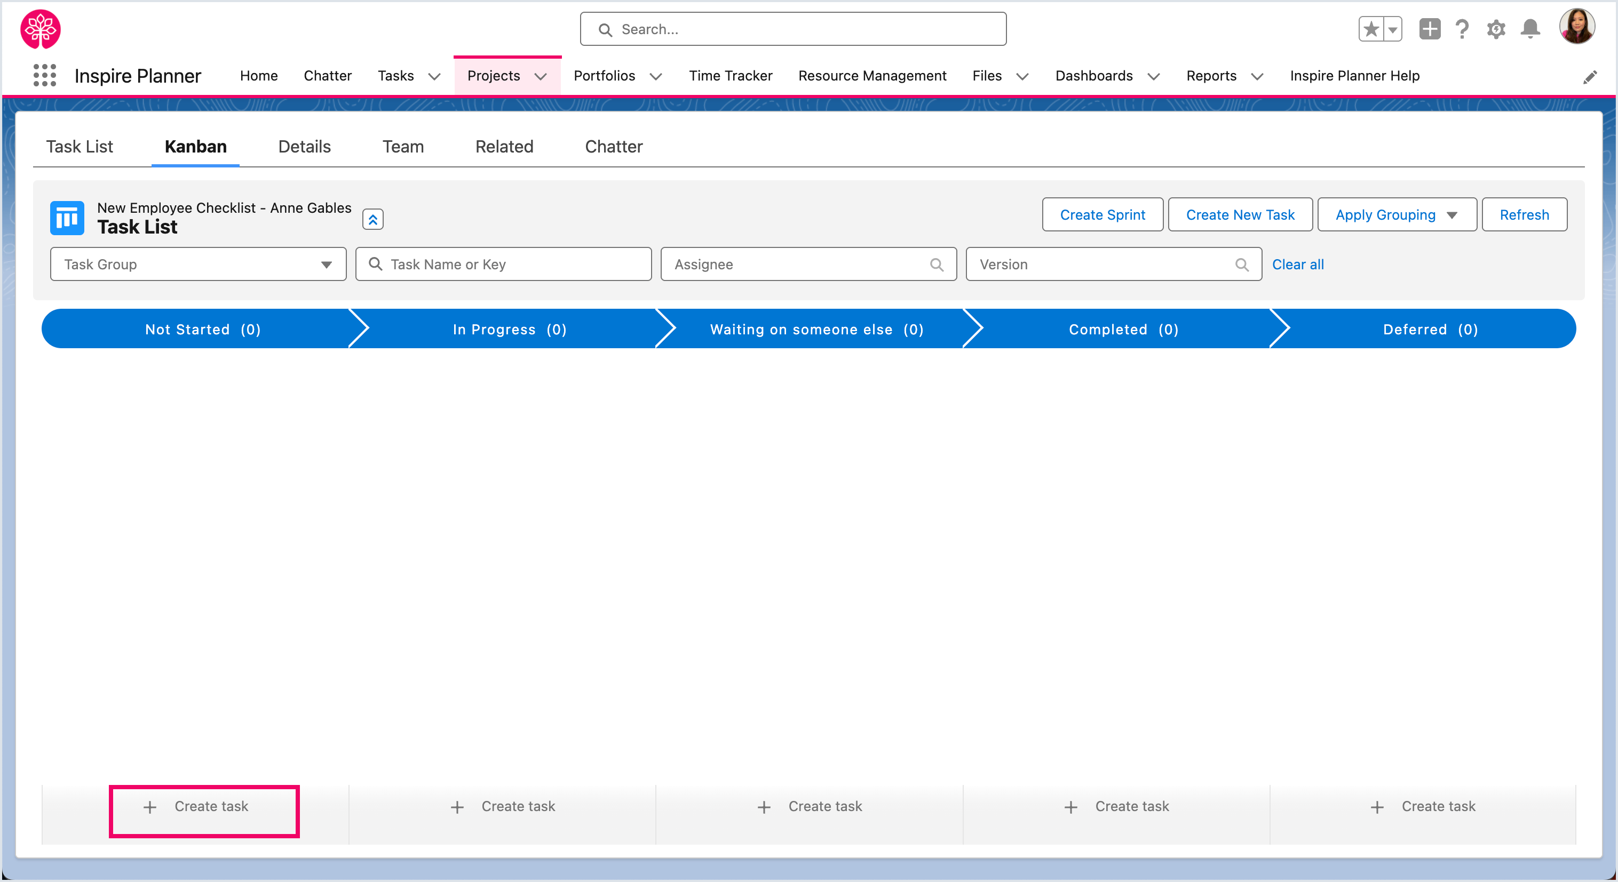1618x882 pixels.
Task: Open the Apply Grouping dropdown
Action: [1397, 215]
